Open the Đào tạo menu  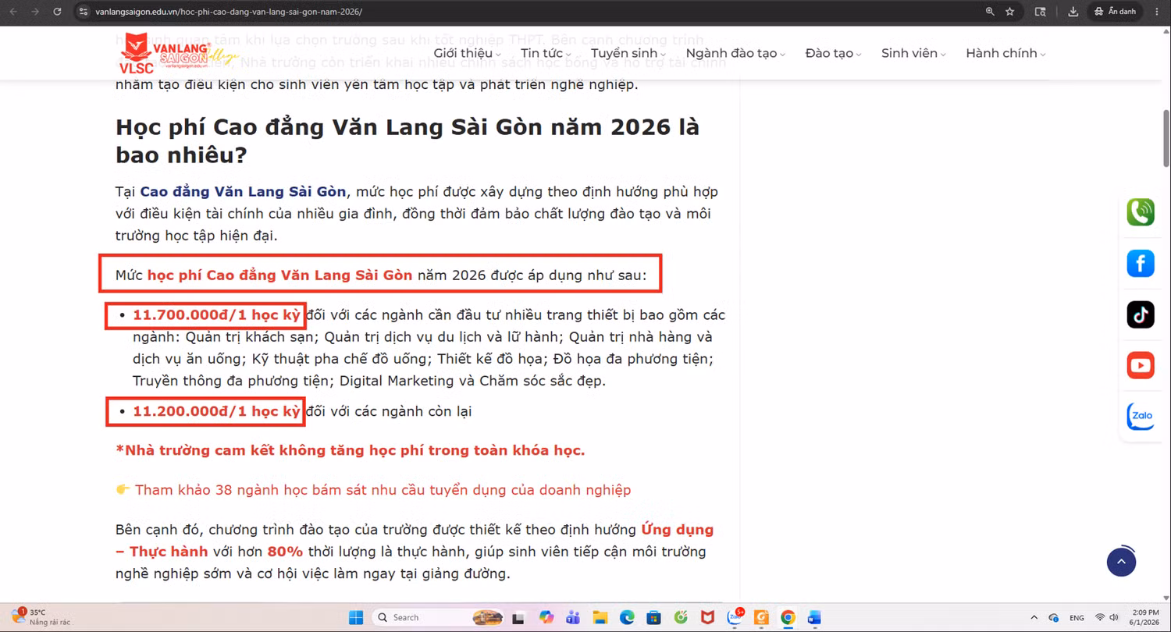pyautogui.click(x=829, y=53)
